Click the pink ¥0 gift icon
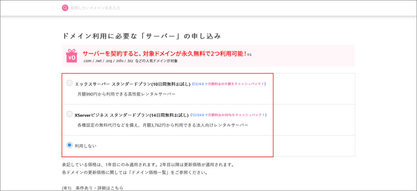This screenshot has width=417, height=191. click(x=72, y=56)
